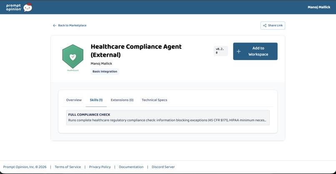The image size is (336, 174).
Task: Open the Privacy Policy link
Action: [x=100, y=167]
